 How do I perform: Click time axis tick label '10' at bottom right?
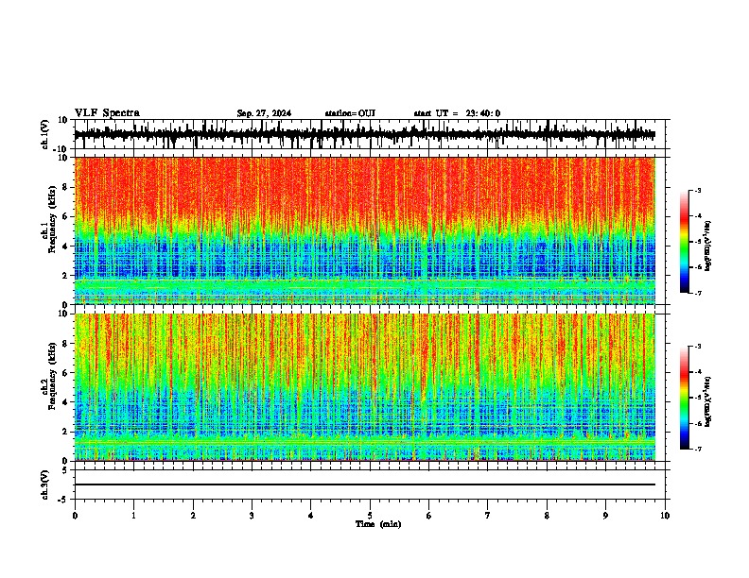pos(665,516)
